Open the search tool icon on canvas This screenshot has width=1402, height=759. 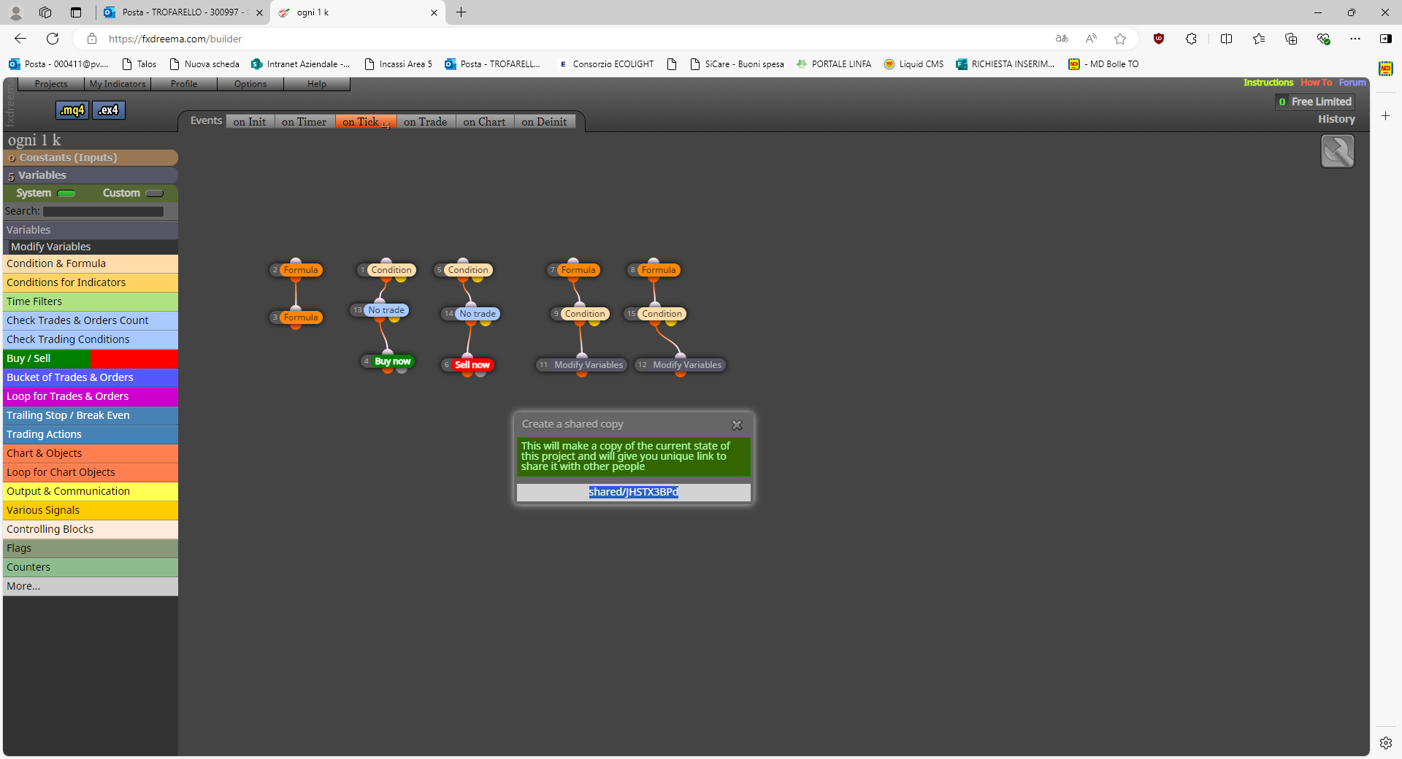[x=1337, y=151]
